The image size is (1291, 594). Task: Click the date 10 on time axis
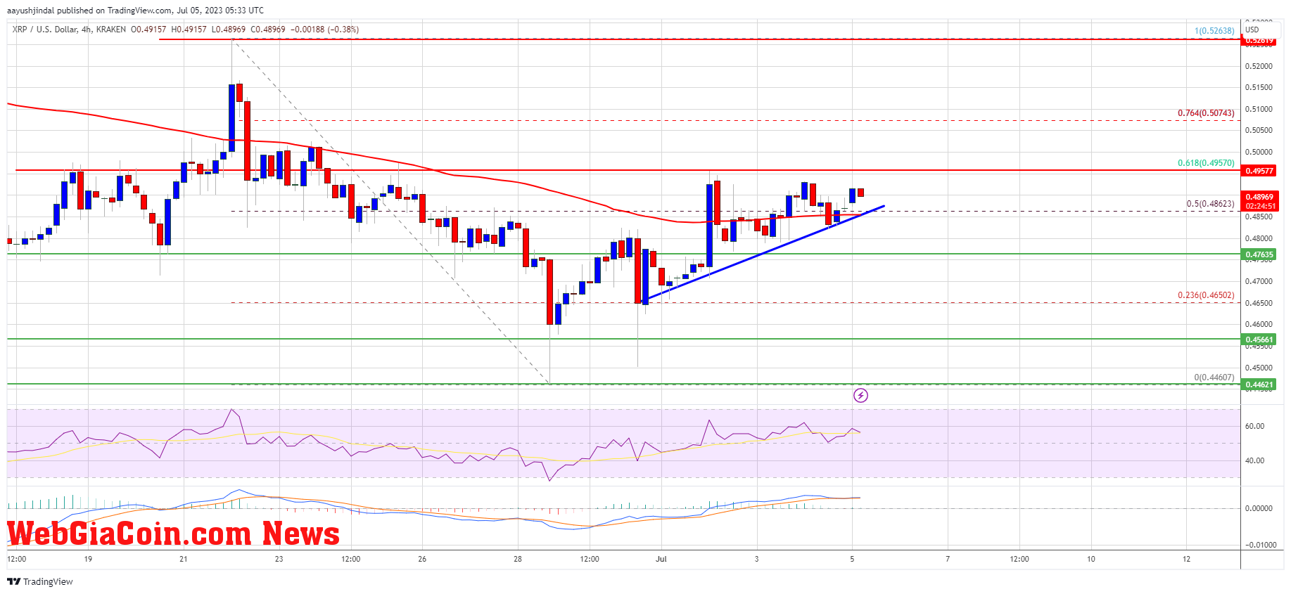pos(1091,559)
